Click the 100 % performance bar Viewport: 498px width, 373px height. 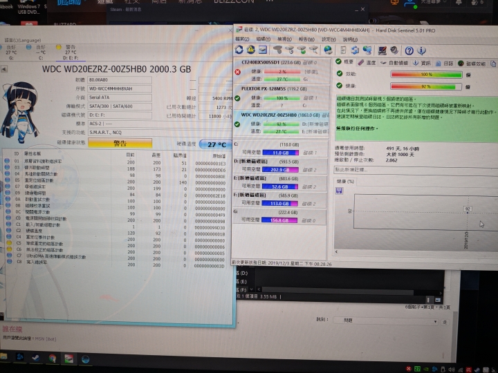point(426,75)
